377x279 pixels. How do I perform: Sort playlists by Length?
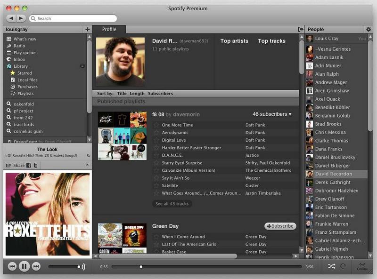tap(137, 94)
